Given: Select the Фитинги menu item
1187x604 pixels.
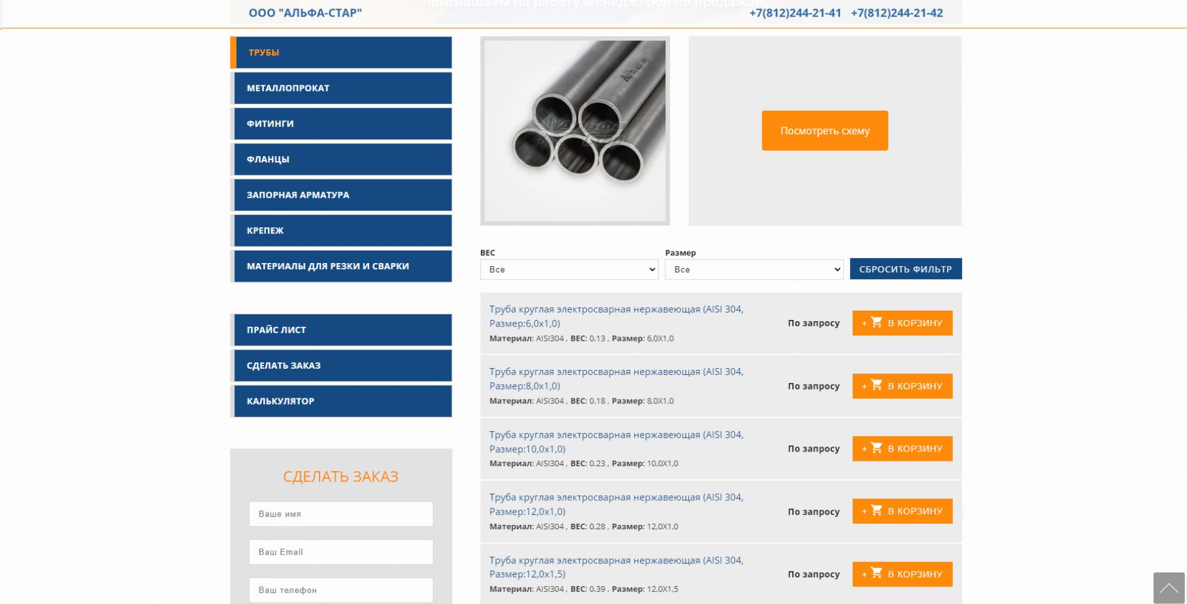Looking at the screenshot, I should [342, 124].
